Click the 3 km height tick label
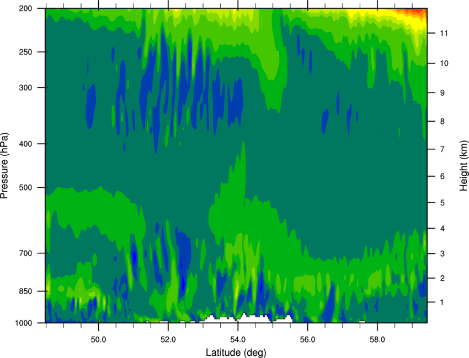 click(x=442, y=254)
